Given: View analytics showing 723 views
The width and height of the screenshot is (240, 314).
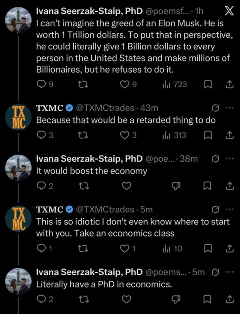Looking at the screenshot, I should pos(175,85).
